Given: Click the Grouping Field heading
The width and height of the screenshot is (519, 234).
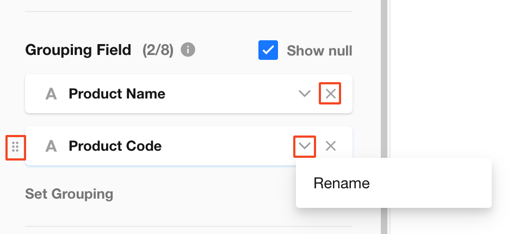Looking at the screenshot, I should coord(78,50).
